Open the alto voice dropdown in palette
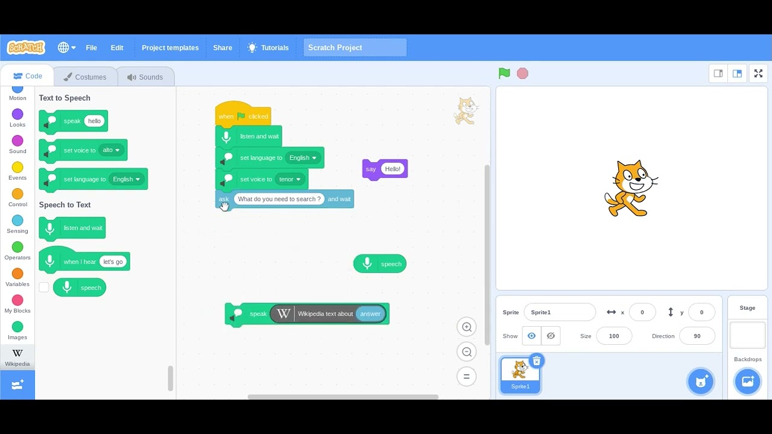Screen dimensions: 772x434 111,150
